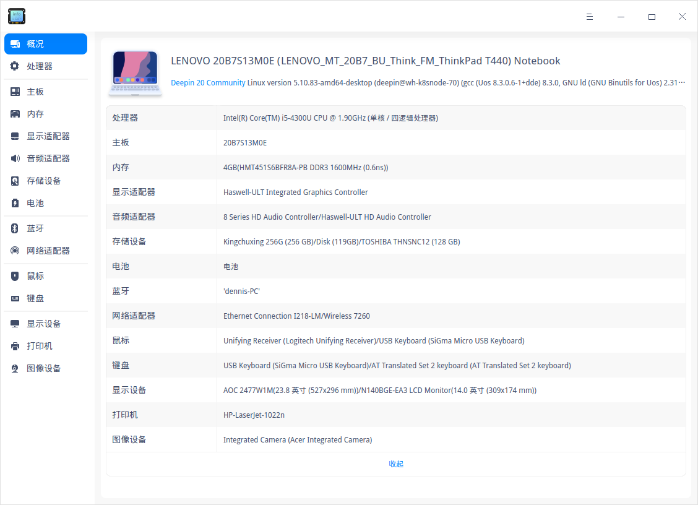
Task: Click the 打印机 (Printer) sidebar icon
Action: [x=14, y=345]
